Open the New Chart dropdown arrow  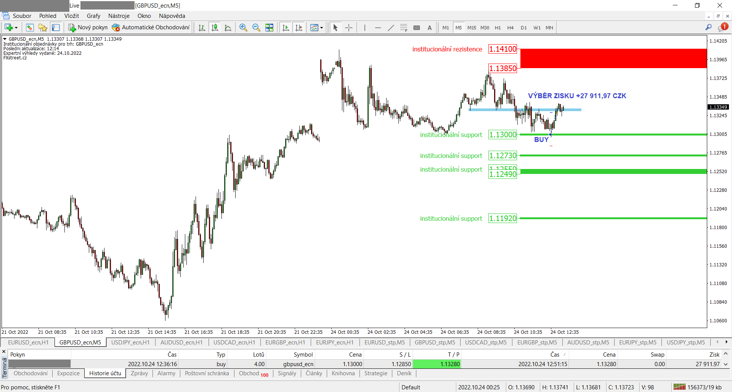[x=16, y=28]
